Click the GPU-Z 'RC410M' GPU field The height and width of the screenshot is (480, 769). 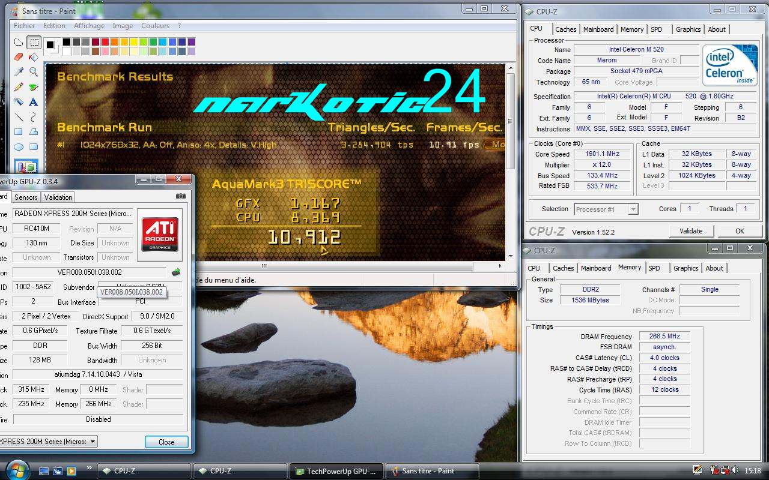(37, 229)
